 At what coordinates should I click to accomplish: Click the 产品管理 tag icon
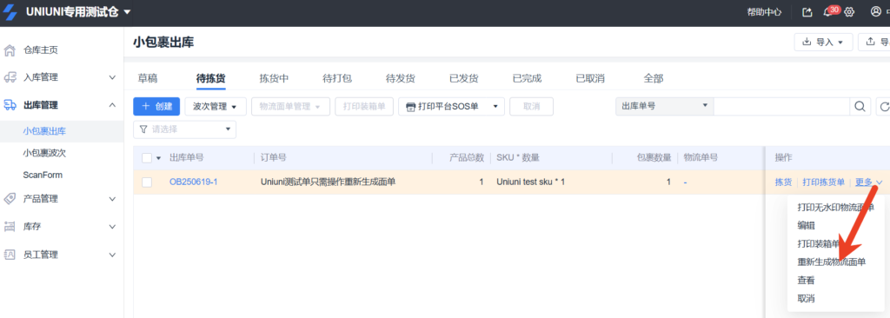(10, 199)
